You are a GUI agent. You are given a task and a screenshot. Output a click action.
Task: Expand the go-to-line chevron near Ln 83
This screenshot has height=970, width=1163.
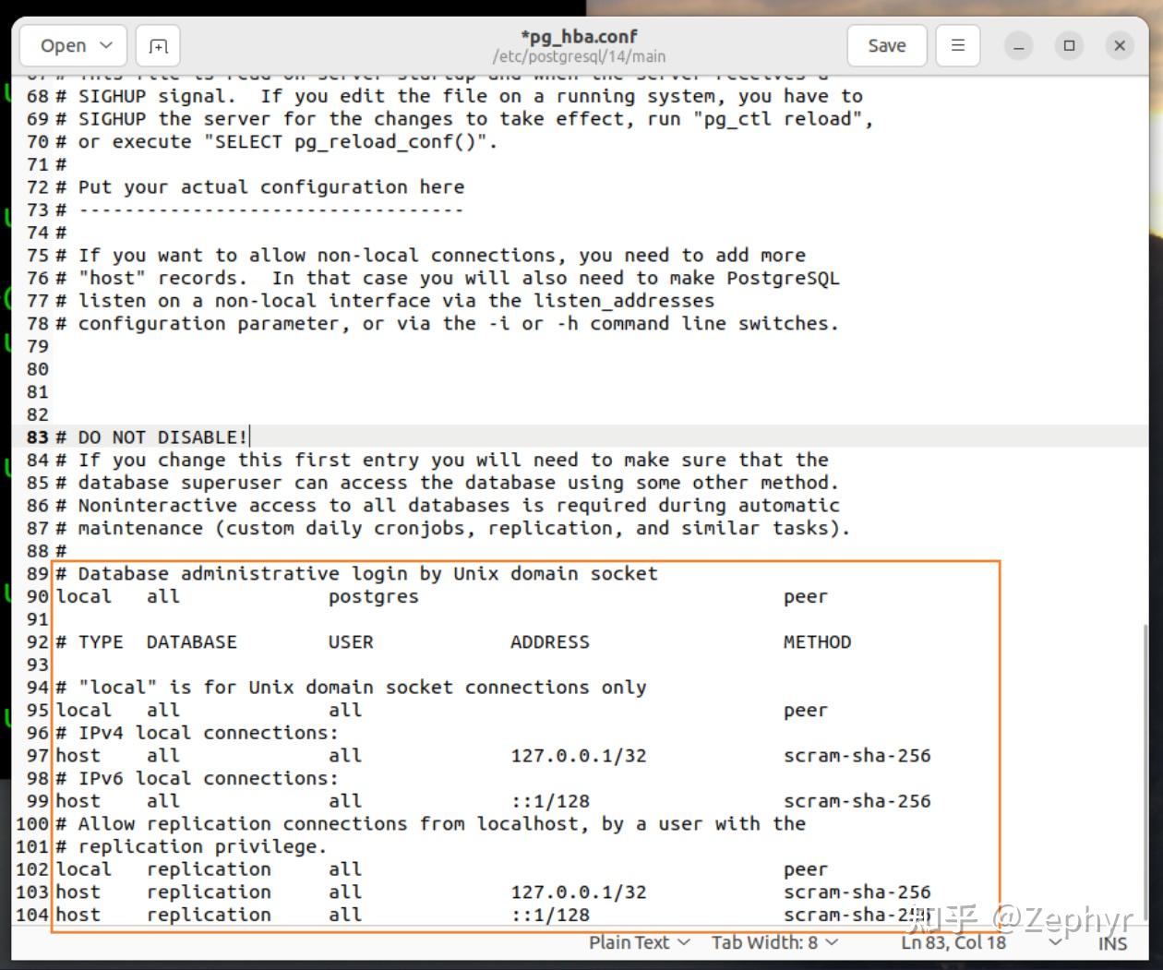pyautogui.click(x=1053, y=943)
